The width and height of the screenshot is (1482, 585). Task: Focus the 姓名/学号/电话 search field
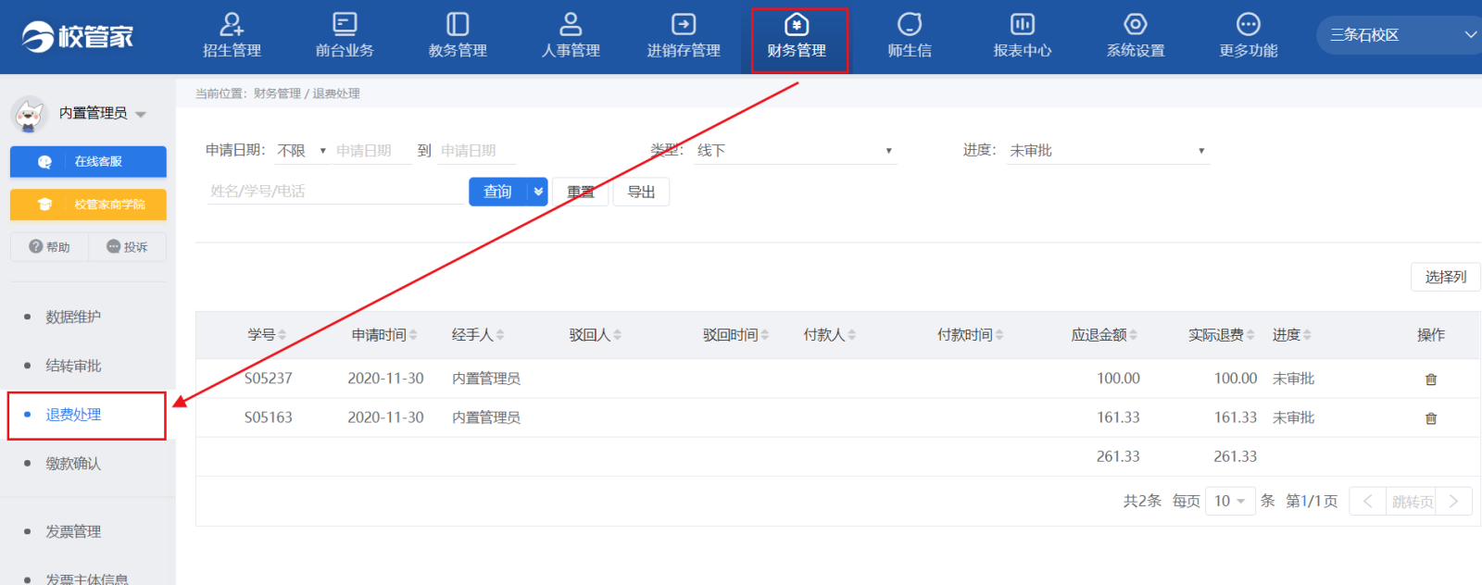(336, 192)
